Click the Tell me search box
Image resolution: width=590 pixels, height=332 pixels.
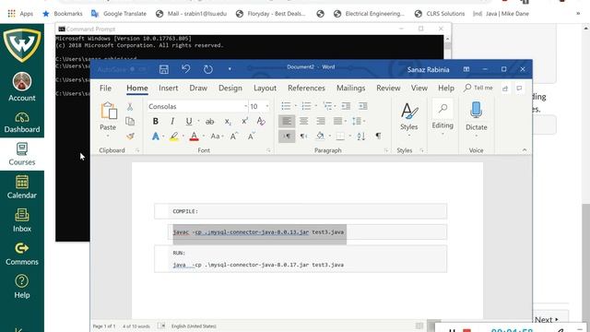(x=478, y=88)
